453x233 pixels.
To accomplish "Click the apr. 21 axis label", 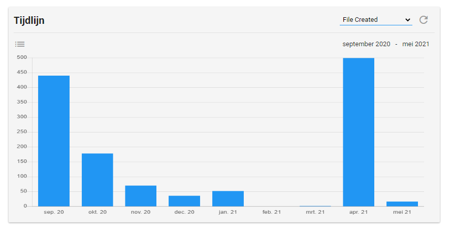I will pos(359,212).
